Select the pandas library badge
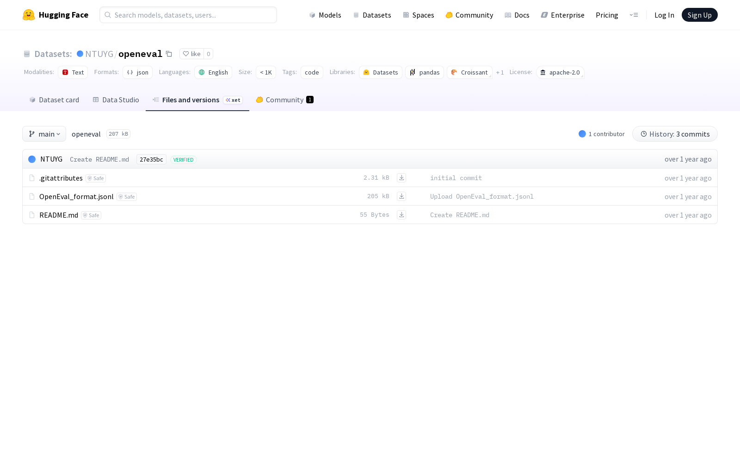The height and width of the screenshot is (463, 740). point(424,72)
